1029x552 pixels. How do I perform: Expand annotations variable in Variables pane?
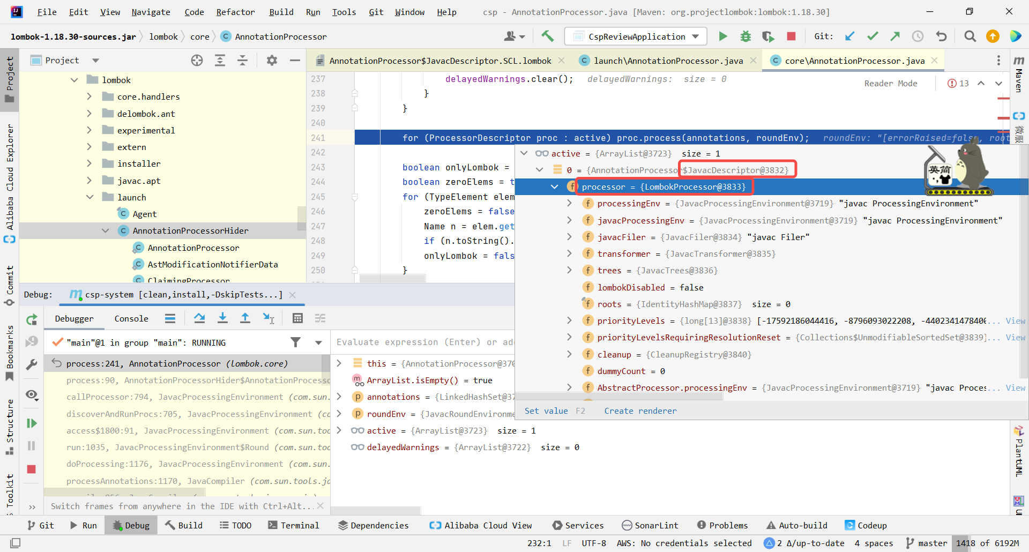pos(339,397)
